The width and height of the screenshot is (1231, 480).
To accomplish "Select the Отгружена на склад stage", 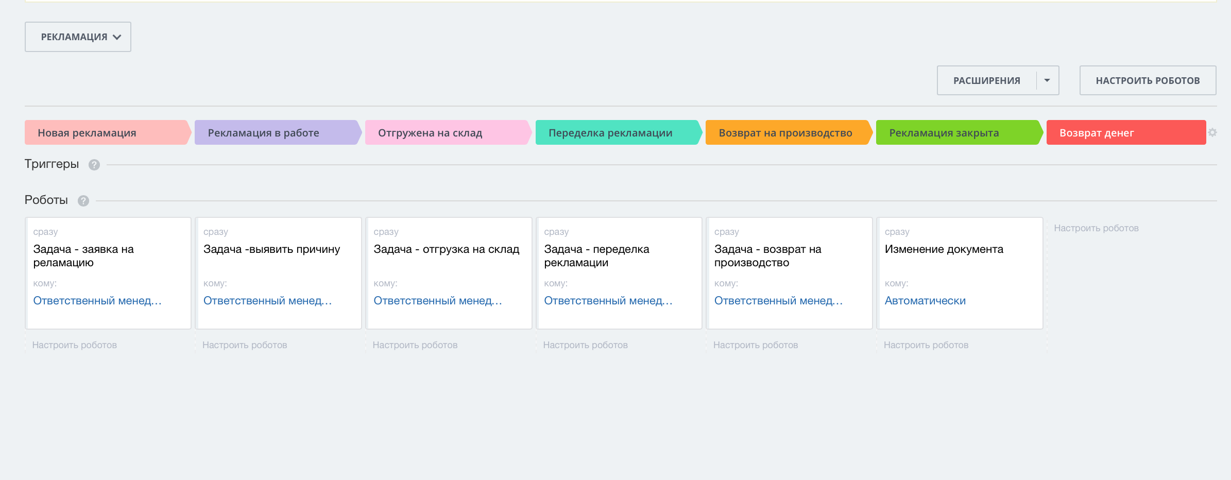I will pyautogui.click(x=446, y=133).
